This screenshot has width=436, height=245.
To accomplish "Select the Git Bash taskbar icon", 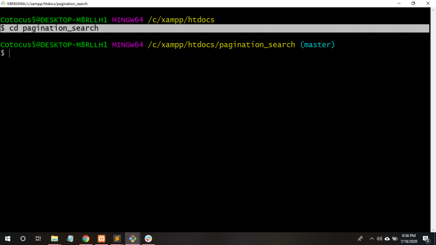I will pyautogui.click(x=133, y=239).
